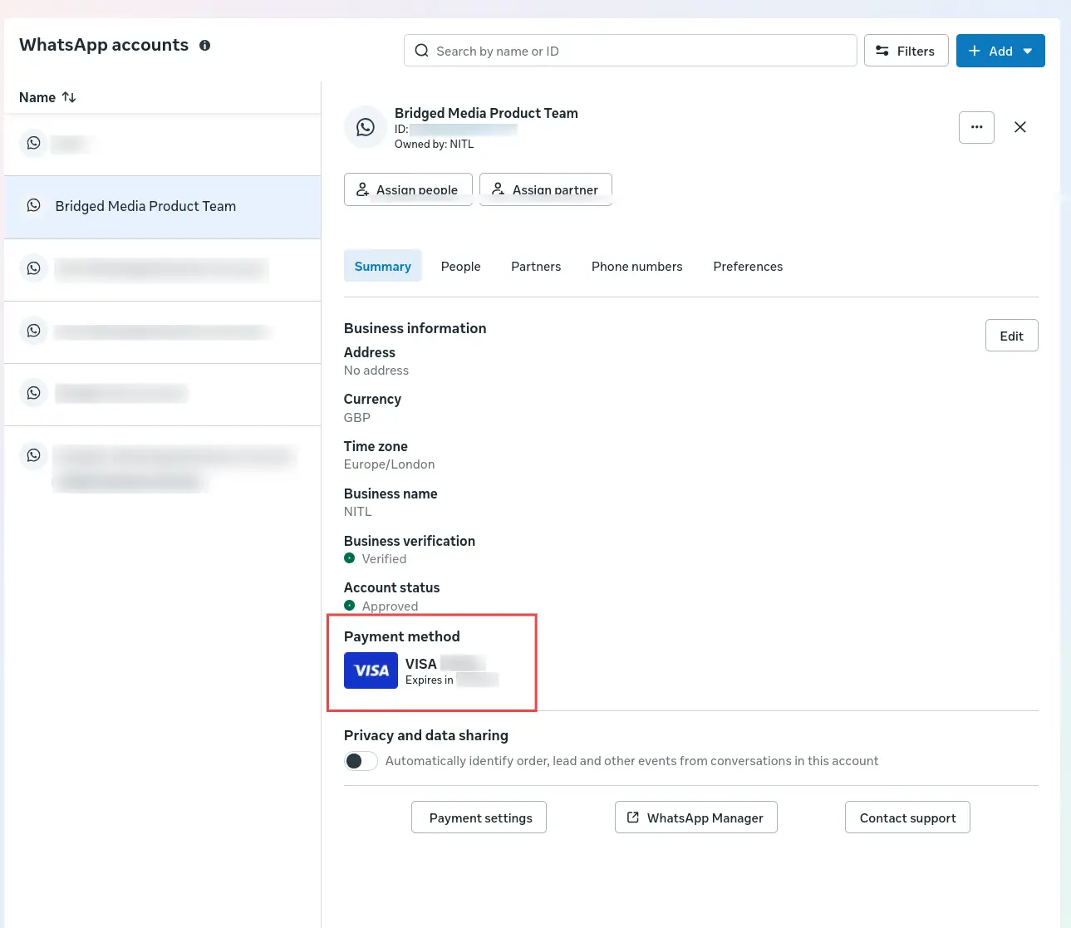Click the info icon beside WhatsApp accounts
Screen dimensions: 1071x928
tap(204, 46)
